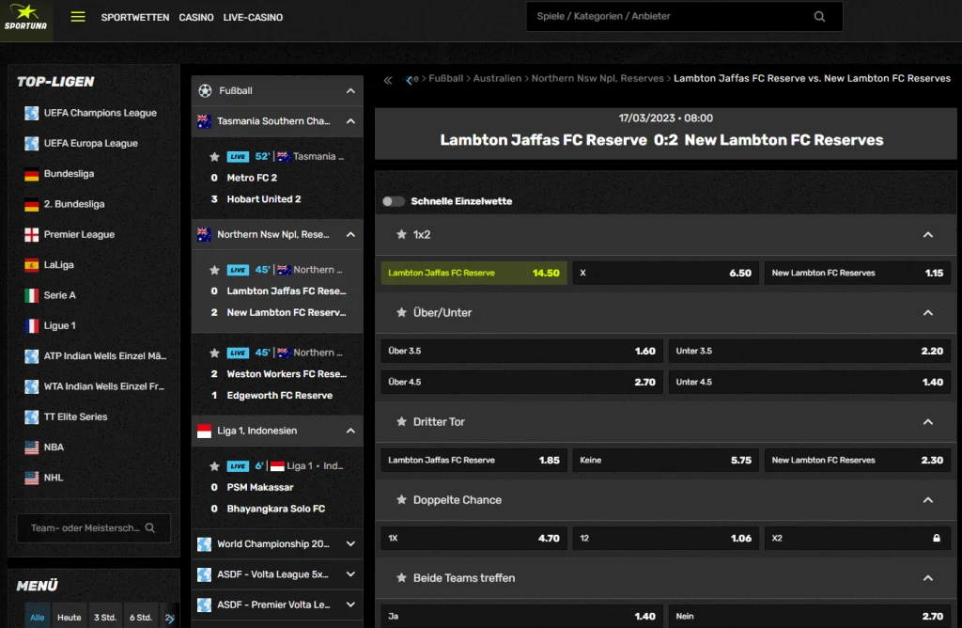
Task: Click the football icon beside Fußball
Action: (205, 91)
